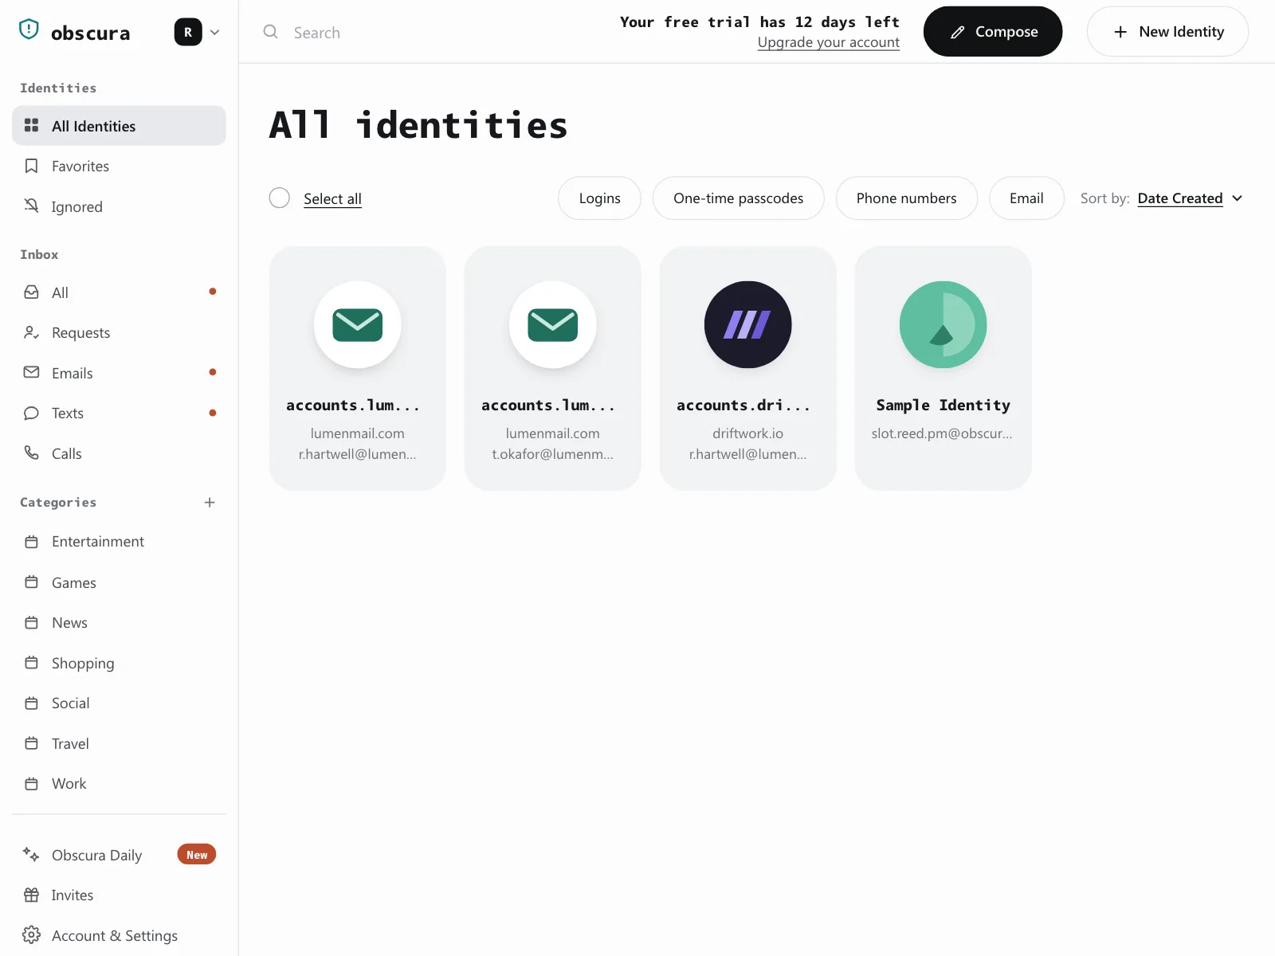This screenshot has height=956, width=1275.
Task: Open the driftwork.io identity card
Action: 748,368
